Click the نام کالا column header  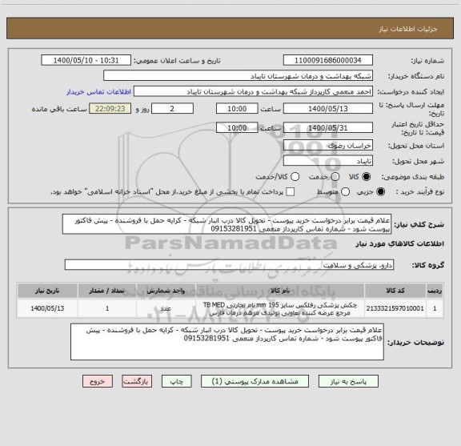pyautogui.click(x=280, y=291)
